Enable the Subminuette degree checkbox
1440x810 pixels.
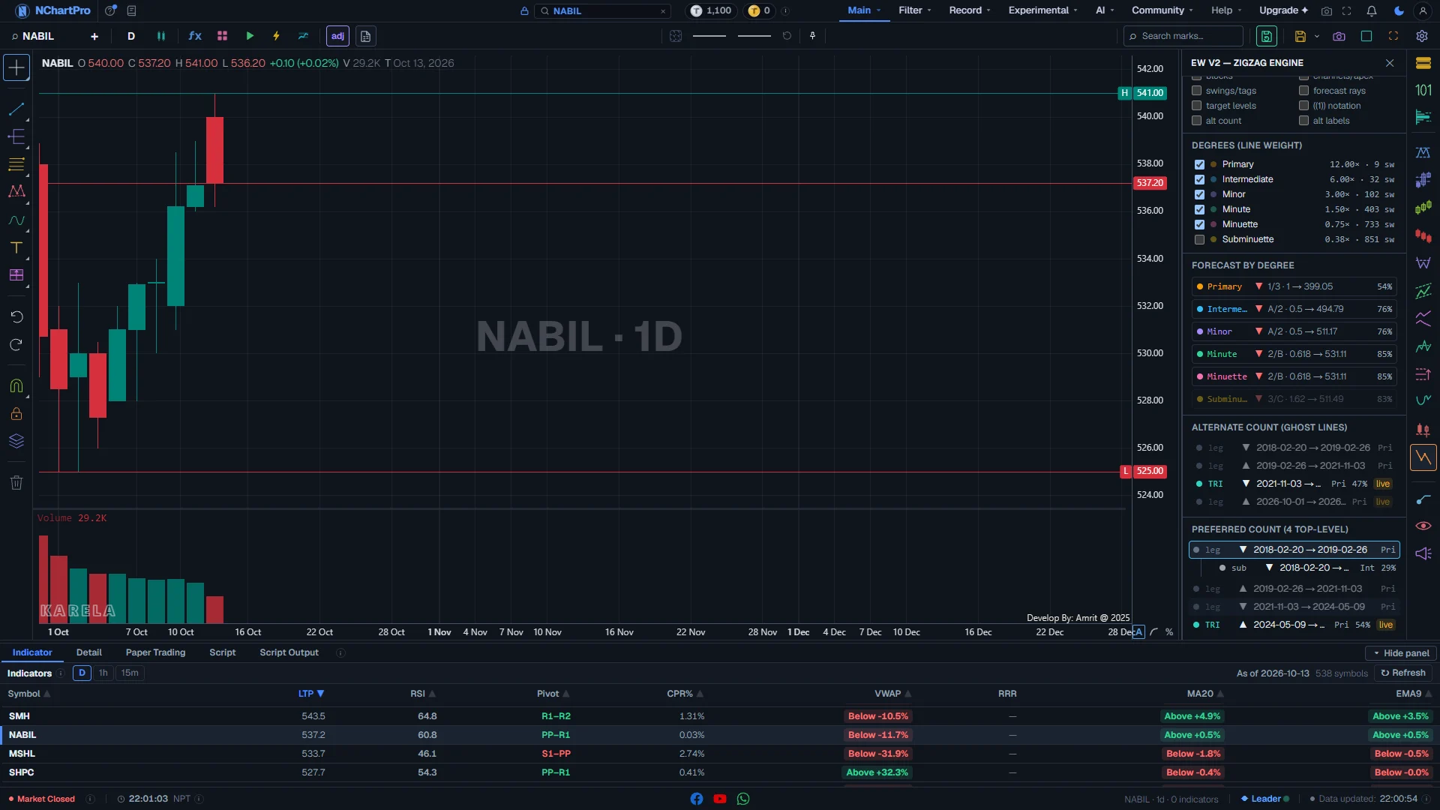[x=1199, y=239]
